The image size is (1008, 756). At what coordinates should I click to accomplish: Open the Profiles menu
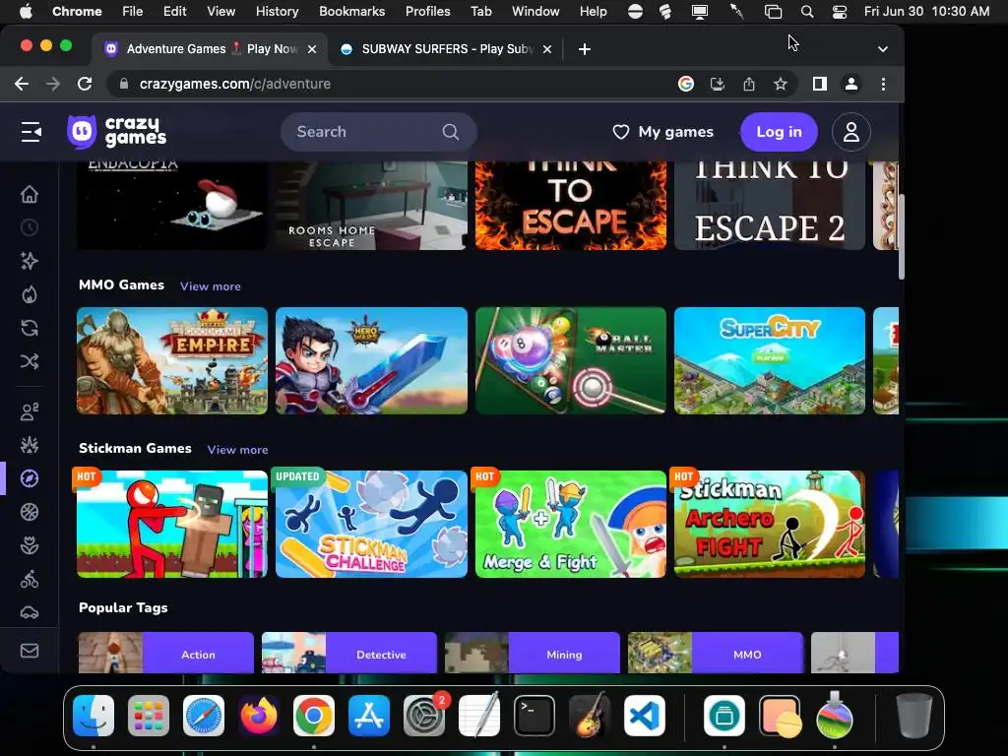[x=427, y=11]
